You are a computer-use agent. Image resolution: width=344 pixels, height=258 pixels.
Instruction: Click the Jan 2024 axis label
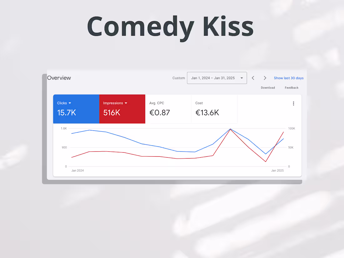coord(77,170)
